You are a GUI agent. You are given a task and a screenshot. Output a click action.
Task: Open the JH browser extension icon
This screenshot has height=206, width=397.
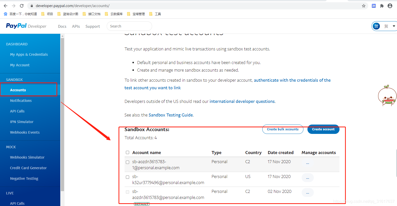(374, 6)
